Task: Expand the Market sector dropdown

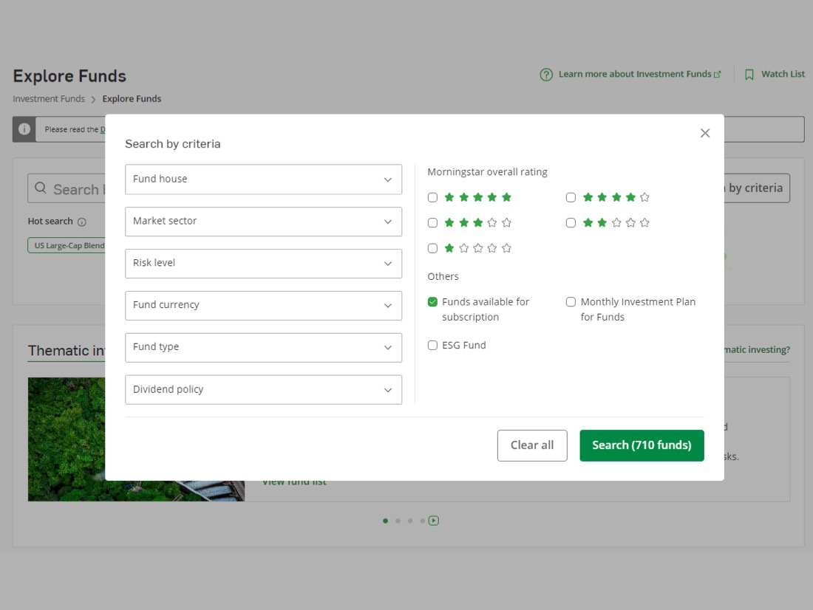Action: click(263, 222)
